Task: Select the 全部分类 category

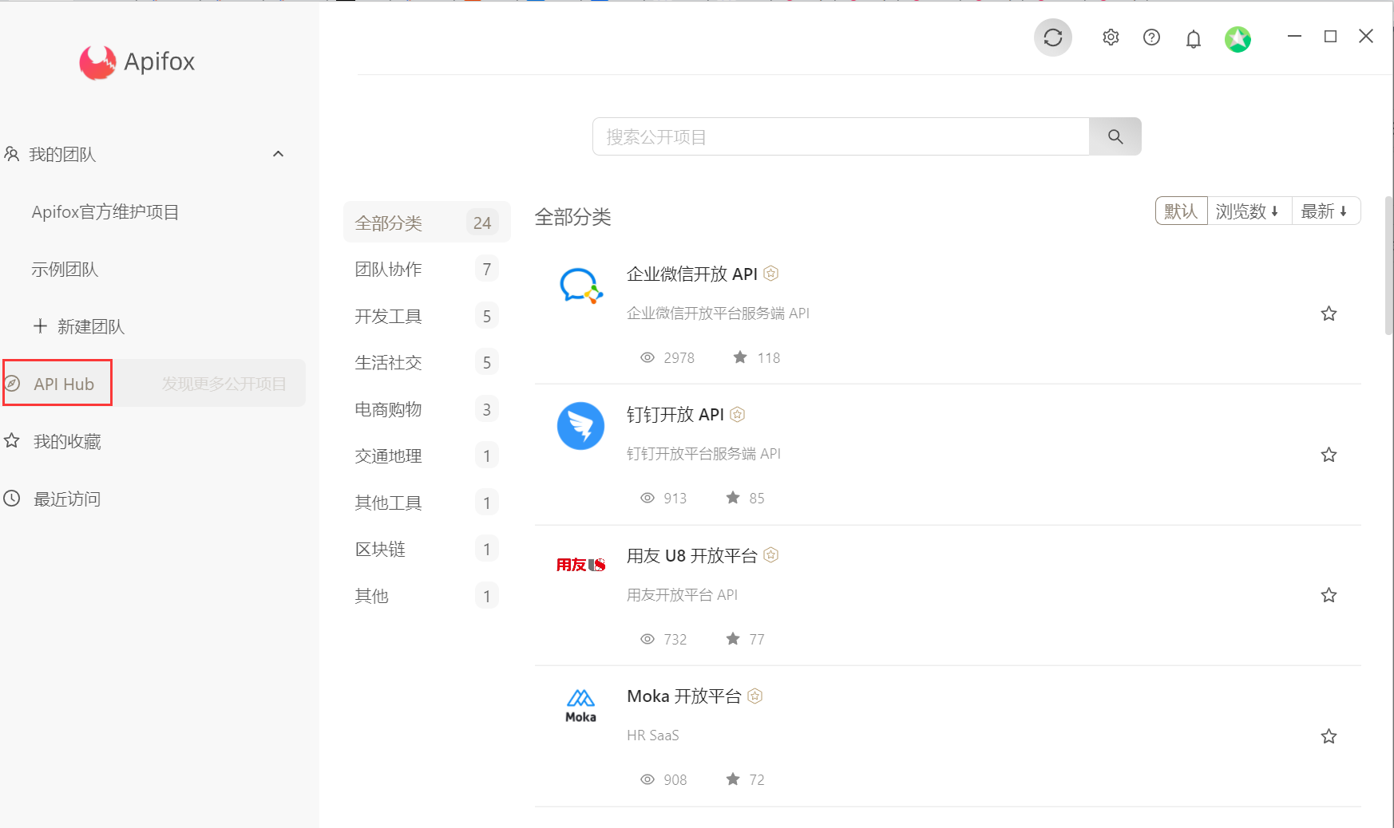Action: click(426, 223)
